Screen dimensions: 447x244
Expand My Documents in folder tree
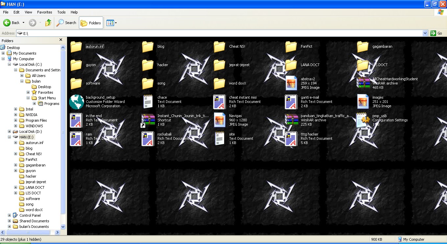point(3,53)
